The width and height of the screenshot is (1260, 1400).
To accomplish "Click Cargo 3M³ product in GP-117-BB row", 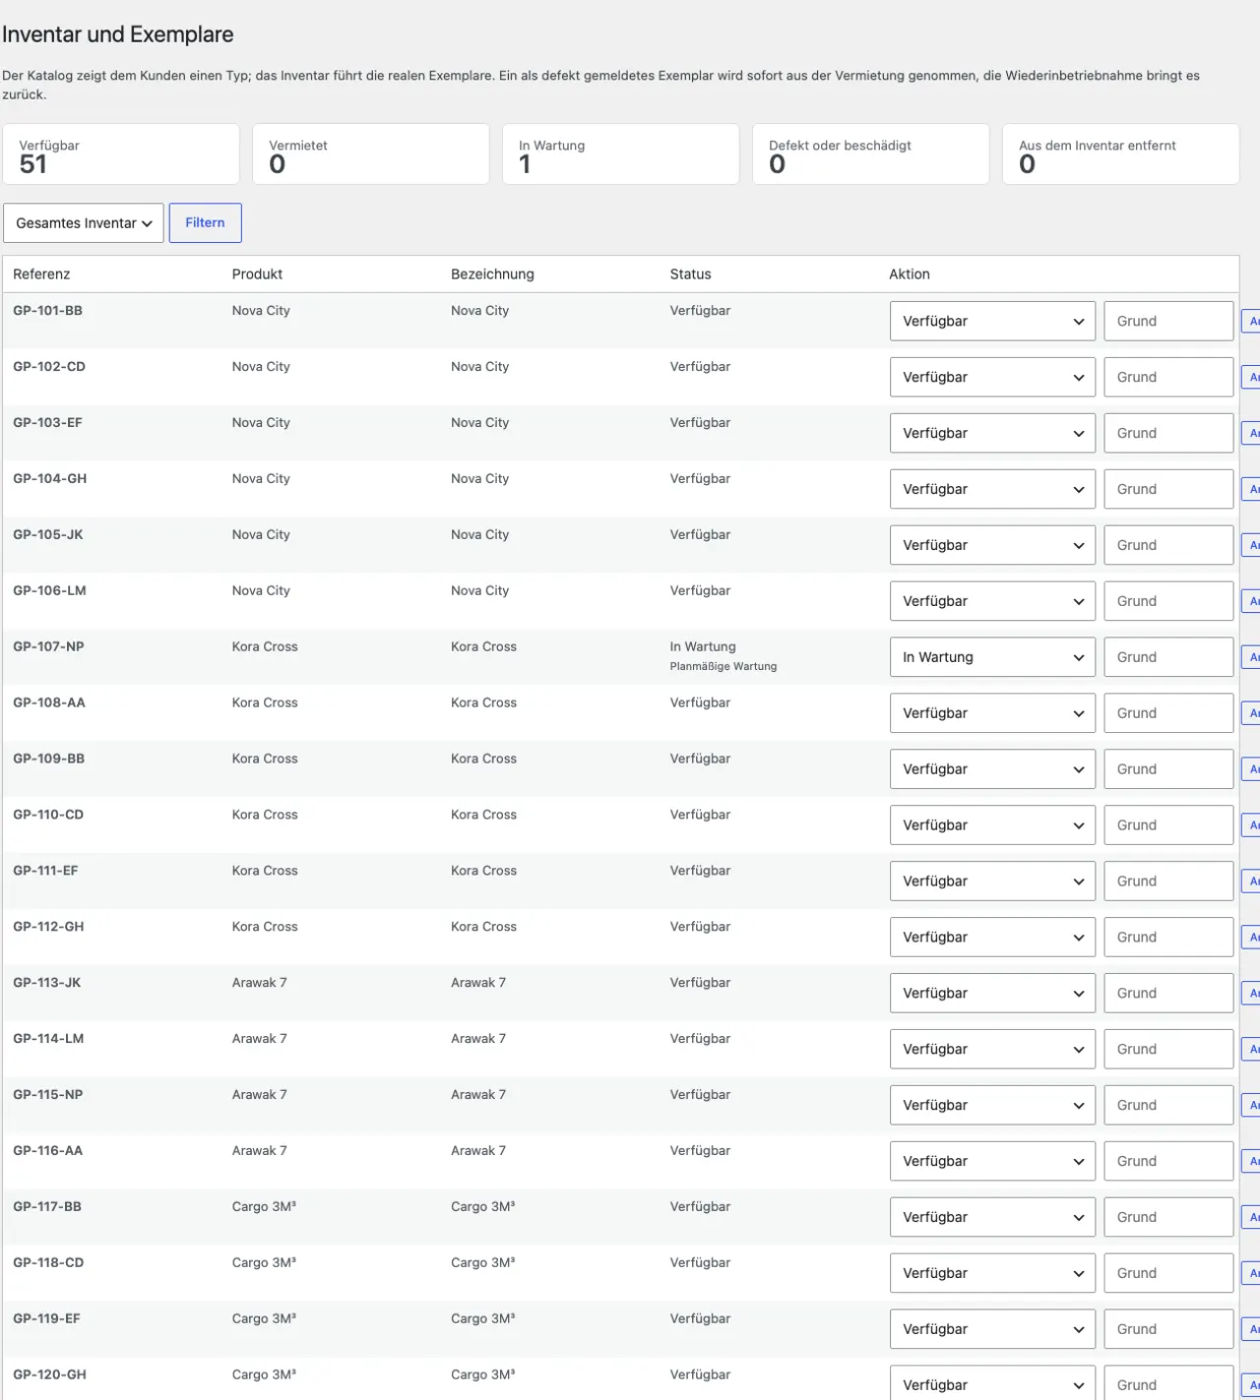I will 264,1208.
